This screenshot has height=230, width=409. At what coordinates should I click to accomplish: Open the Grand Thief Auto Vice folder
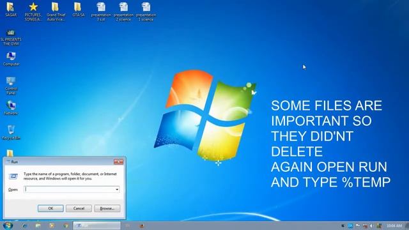click(x=56, y=11)
